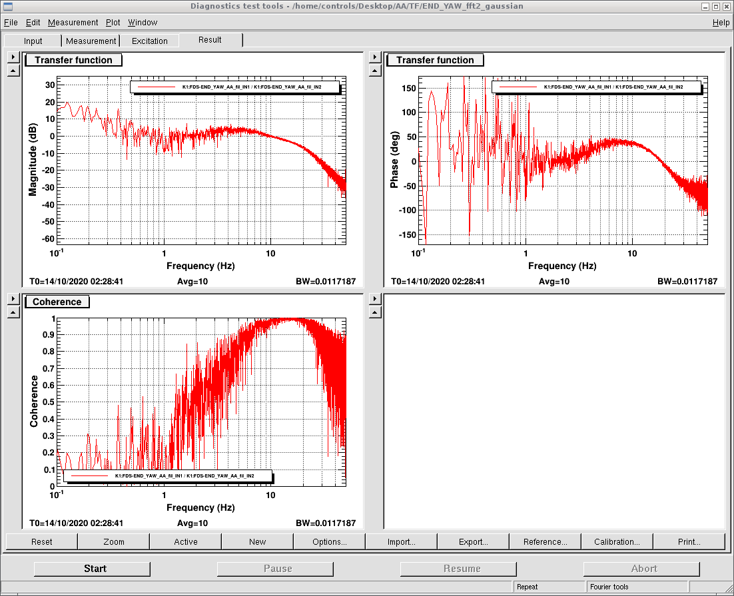Click the Calibration... button
The image size is (734, 596).
[x=617, y=541]
